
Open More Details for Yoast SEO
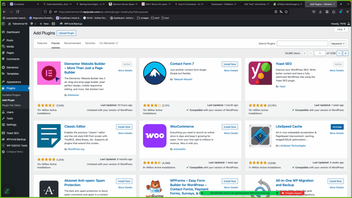(x=337, y=70)
